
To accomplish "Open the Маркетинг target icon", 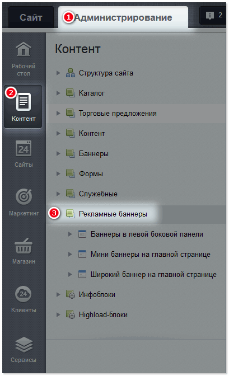I will point(24,196).
